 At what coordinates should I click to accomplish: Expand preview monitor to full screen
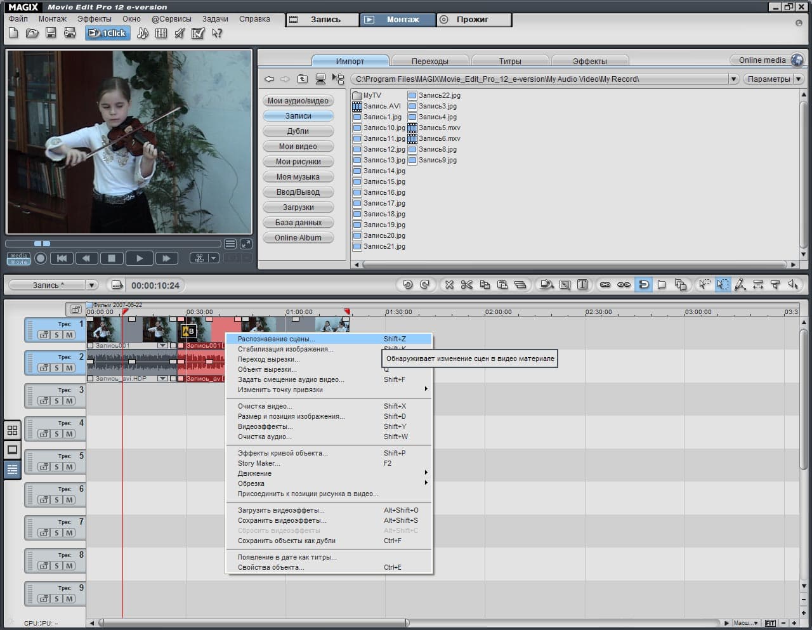[246, 244]
